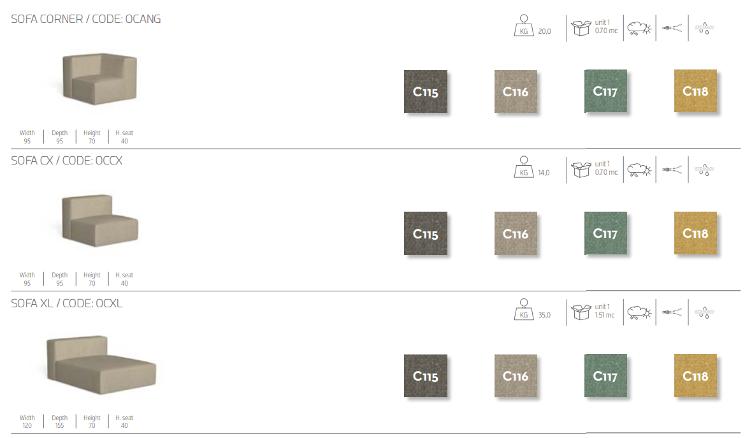Click the KG weight icon for Sofa Corner
This screenshot has width=752, height=438.
pos(524,27)
